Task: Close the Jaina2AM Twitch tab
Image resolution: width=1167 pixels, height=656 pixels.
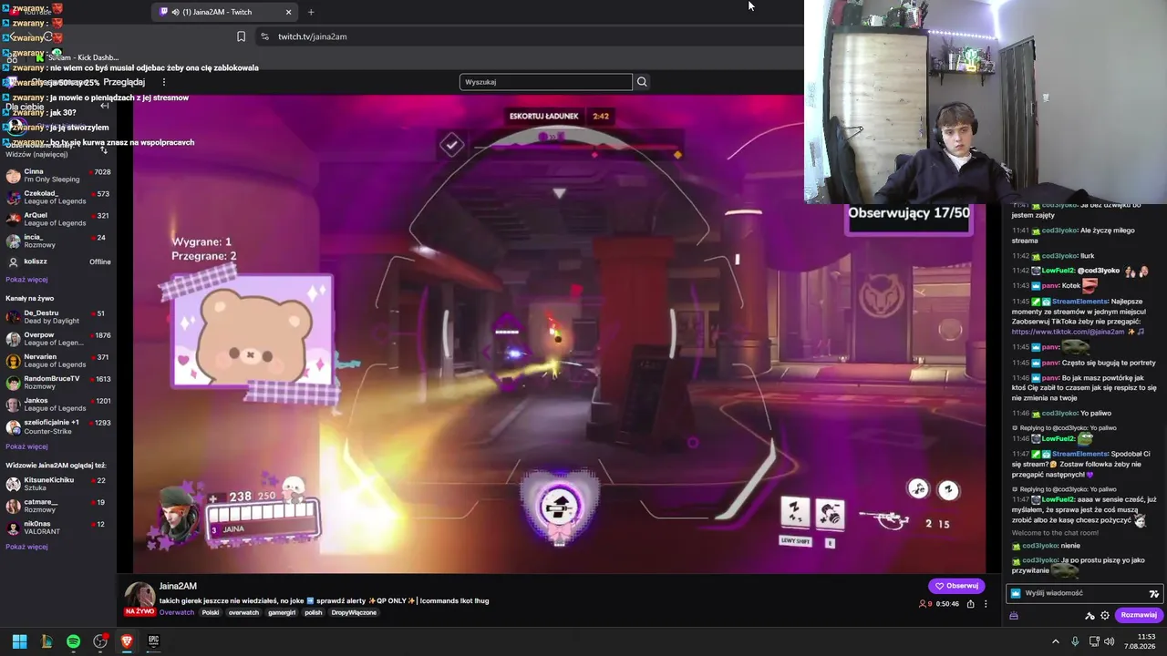Action: [289, 12]
